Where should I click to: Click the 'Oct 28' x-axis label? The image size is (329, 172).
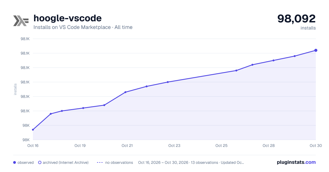point(269,146)
